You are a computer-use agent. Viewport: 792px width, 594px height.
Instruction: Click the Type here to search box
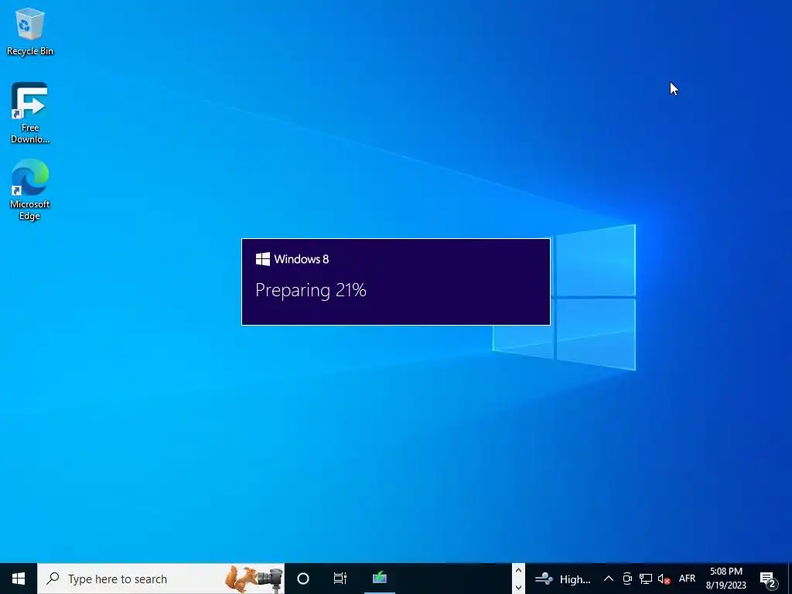[x=161, y=579]
